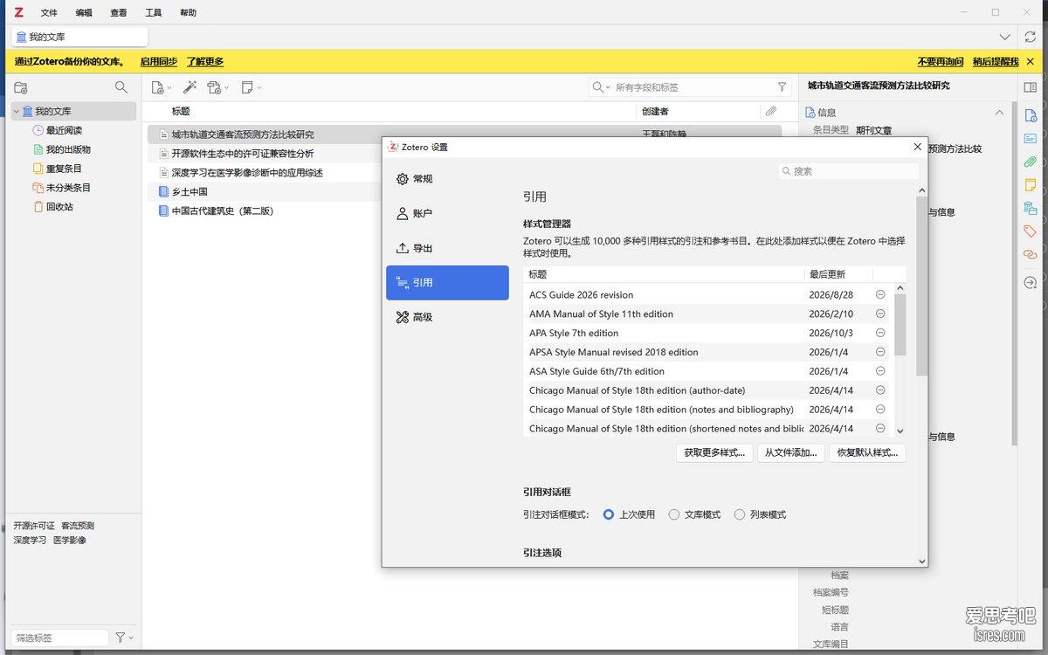This screenshot has height=655, width=1048.
Task: Jump to Abstract section via side icon
Action: click(1031, 139)
